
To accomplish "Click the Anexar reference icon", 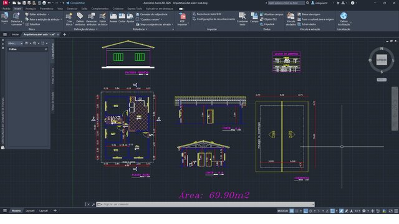I will 113,16.
